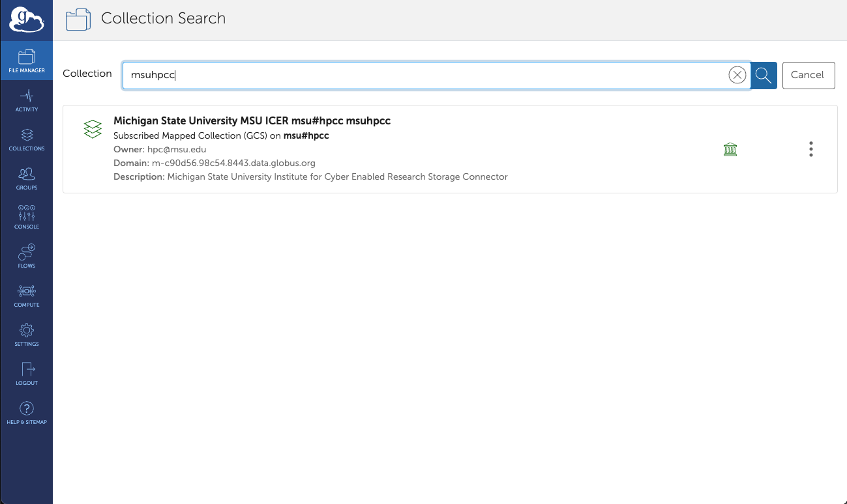
Task: Click the magnifier search button
Action: click(764, 76)
